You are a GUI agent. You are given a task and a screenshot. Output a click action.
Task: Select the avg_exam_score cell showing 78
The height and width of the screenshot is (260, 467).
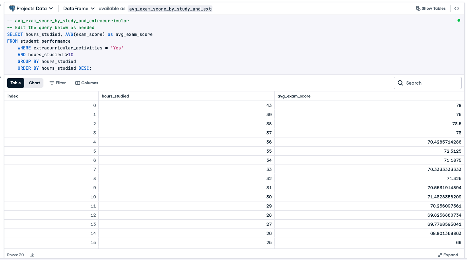369,105
